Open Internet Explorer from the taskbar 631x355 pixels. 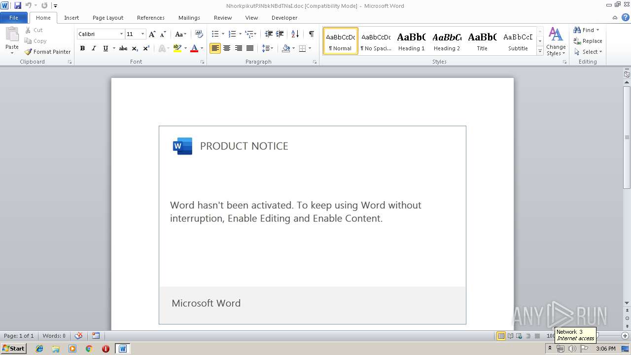(x=39, y=349)
